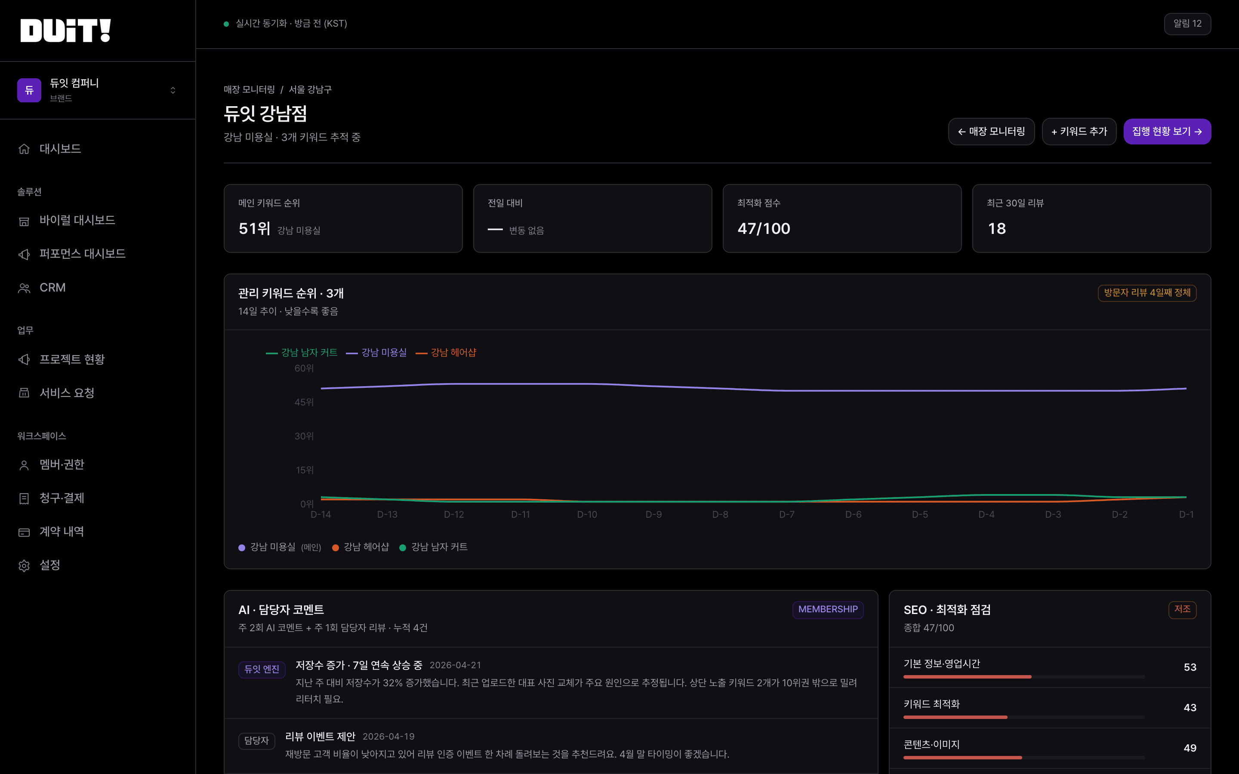Click the CRM people icon
This screenshot has width=1239, height=774.
point(24,288)
